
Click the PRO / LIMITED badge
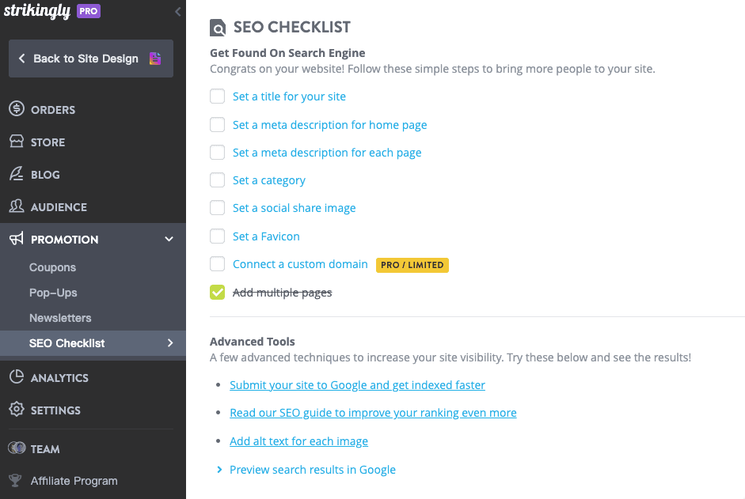click(x=412, y=265)
